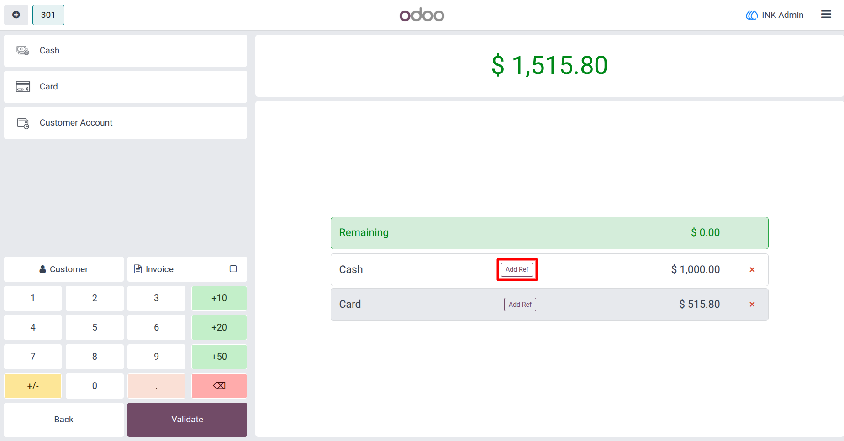
Task: Go Back to the order screen
Action: pyautogui.click(x=64, y=420)
